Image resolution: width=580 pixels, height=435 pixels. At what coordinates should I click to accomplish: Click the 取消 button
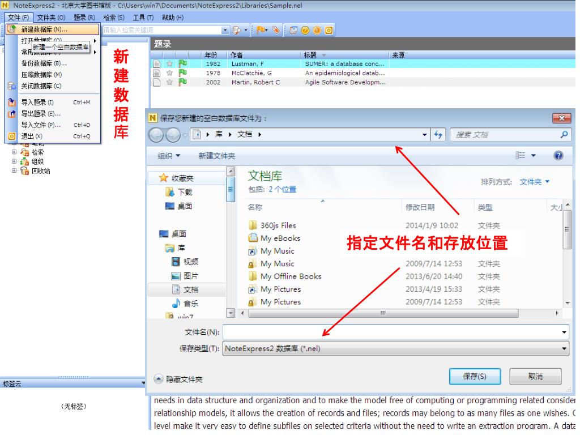pos(535,377)
